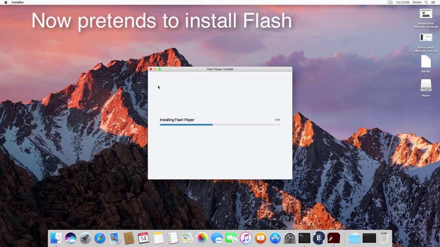Click the screen mirroring menu bar icon

[x=390, y=2]
